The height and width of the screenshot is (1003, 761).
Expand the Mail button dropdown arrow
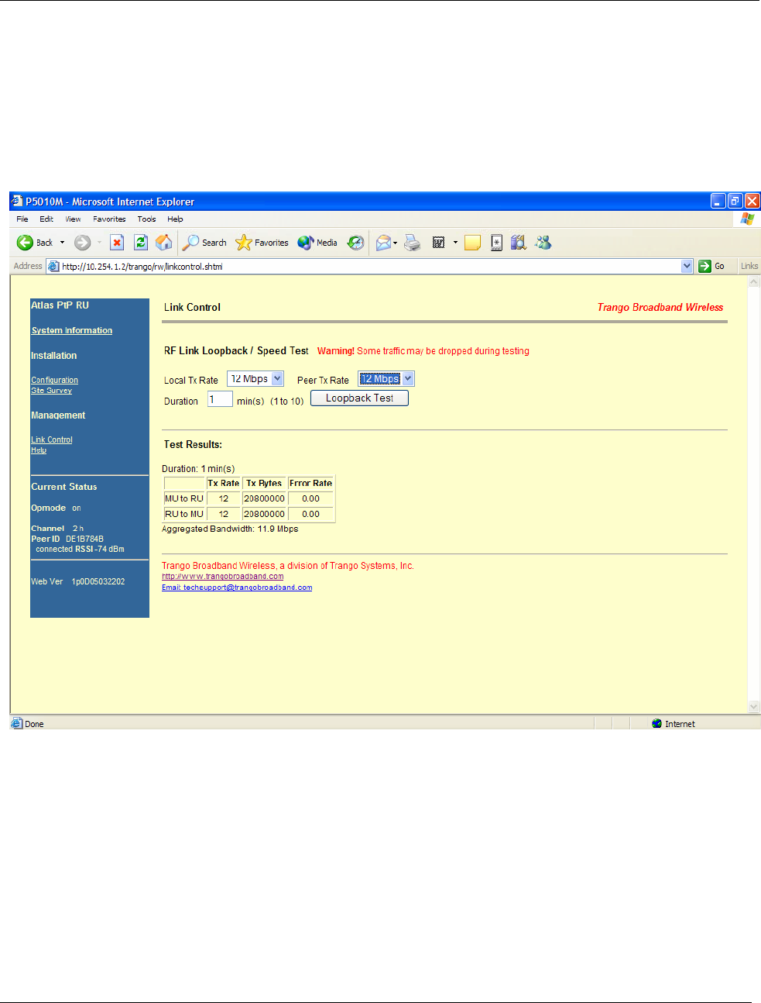[395, 243]
